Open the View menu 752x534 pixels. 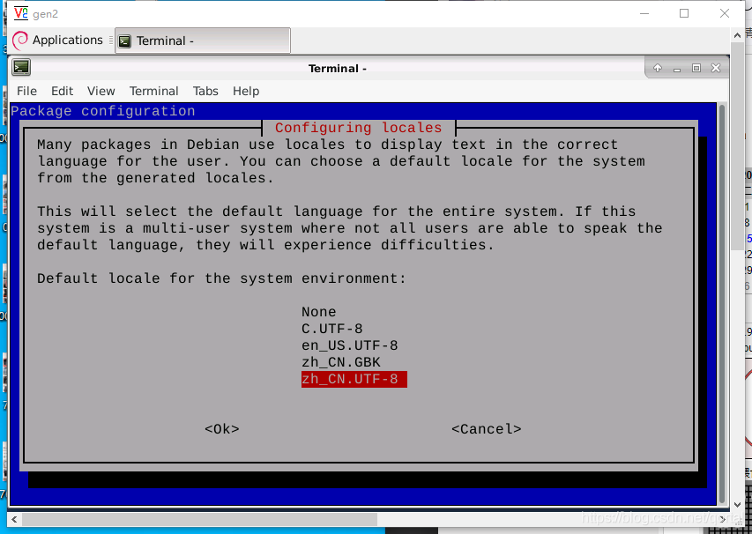[x=101, y=91]
